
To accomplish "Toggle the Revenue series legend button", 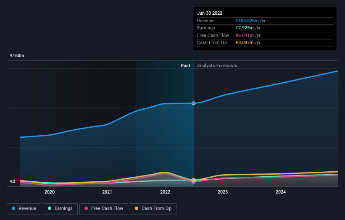I will tap(24, 209).
